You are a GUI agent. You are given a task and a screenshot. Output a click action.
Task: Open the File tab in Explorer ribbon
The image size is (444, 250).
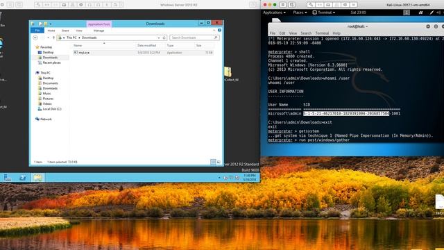(37, 31)
